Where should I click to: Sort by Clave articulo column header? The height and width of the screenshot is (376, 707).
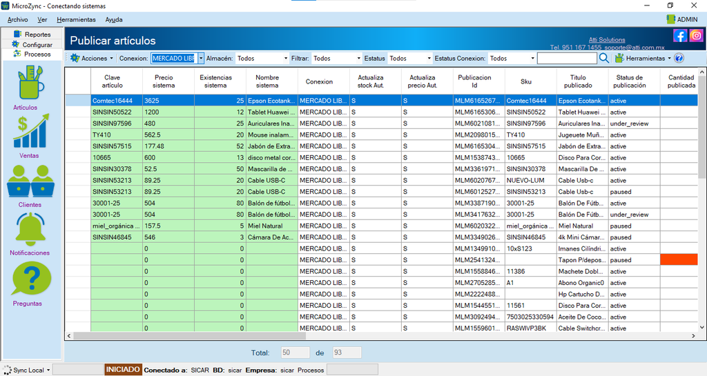tap(117, 81)
